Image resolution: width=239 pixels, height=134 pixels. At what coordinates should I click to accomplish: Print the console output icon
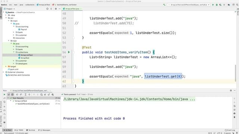coord(235,114)
